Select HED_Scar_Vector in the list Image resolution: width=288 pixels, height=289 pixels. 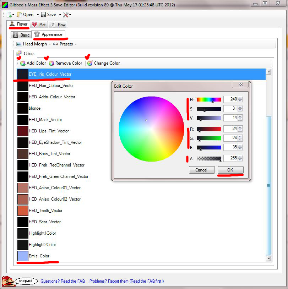pos(45,222)
